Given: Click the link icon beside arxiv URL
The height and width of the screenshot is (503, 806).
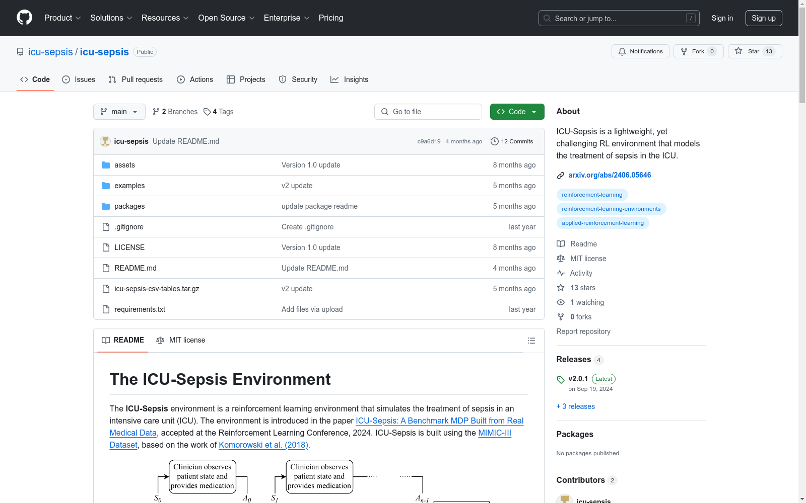Looking at the screenshot, I should click(x=561, y=176).
